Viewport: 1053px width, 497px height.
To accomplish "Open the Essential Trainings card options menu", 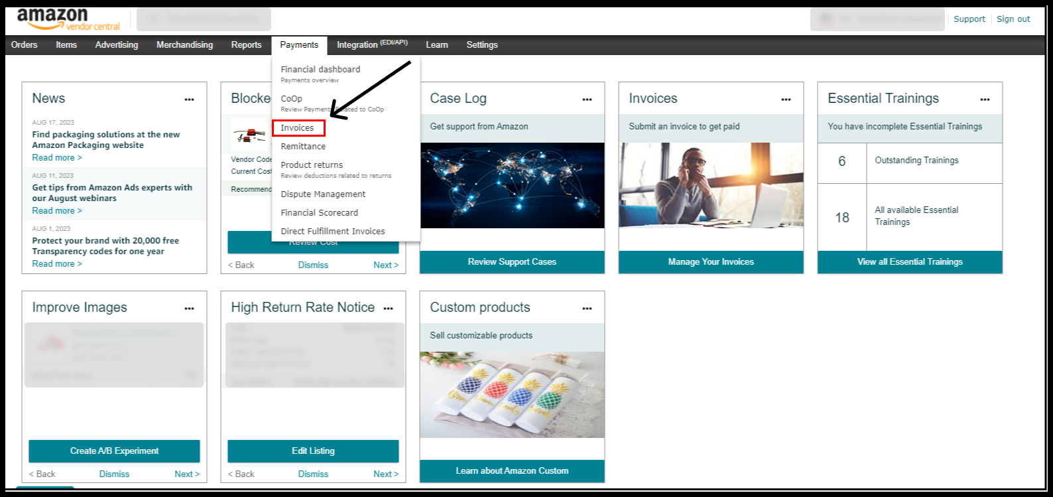I will [x=985, y=100].
